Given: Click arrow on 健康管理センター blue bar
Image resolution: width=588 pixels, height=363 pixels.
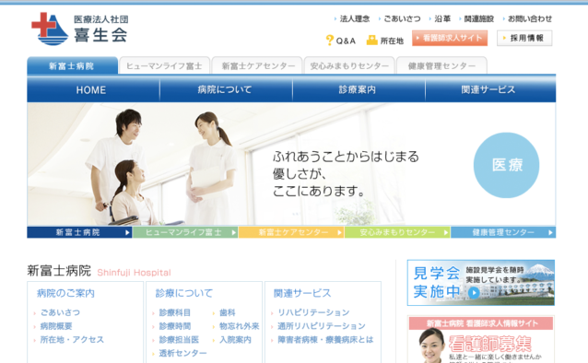Looking at the screenshot, I should [x=550, y=232].
